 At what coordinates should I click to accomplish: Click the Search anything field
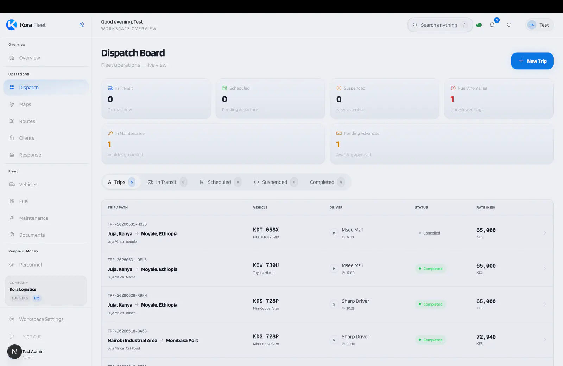440,25
